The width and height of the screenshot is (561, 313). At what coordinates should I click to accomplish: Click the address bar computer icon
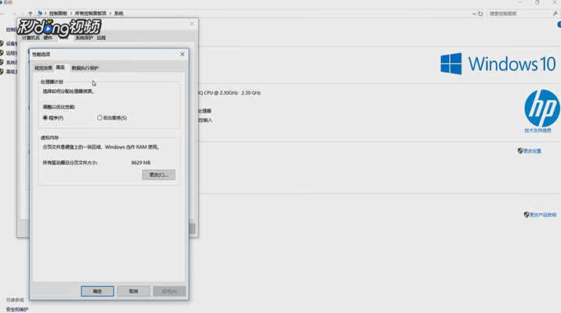(x=40, y=13)
